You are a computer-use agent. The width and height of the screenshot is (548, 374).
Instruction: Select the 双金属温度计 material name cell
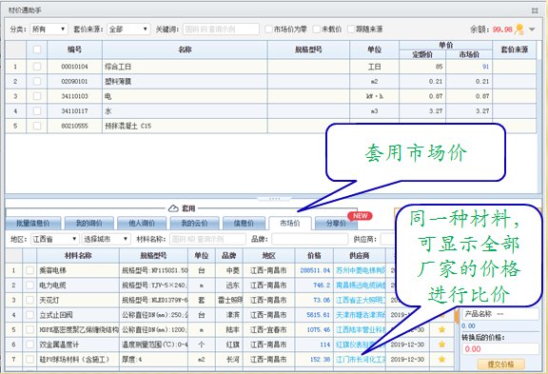coord(78,344)
